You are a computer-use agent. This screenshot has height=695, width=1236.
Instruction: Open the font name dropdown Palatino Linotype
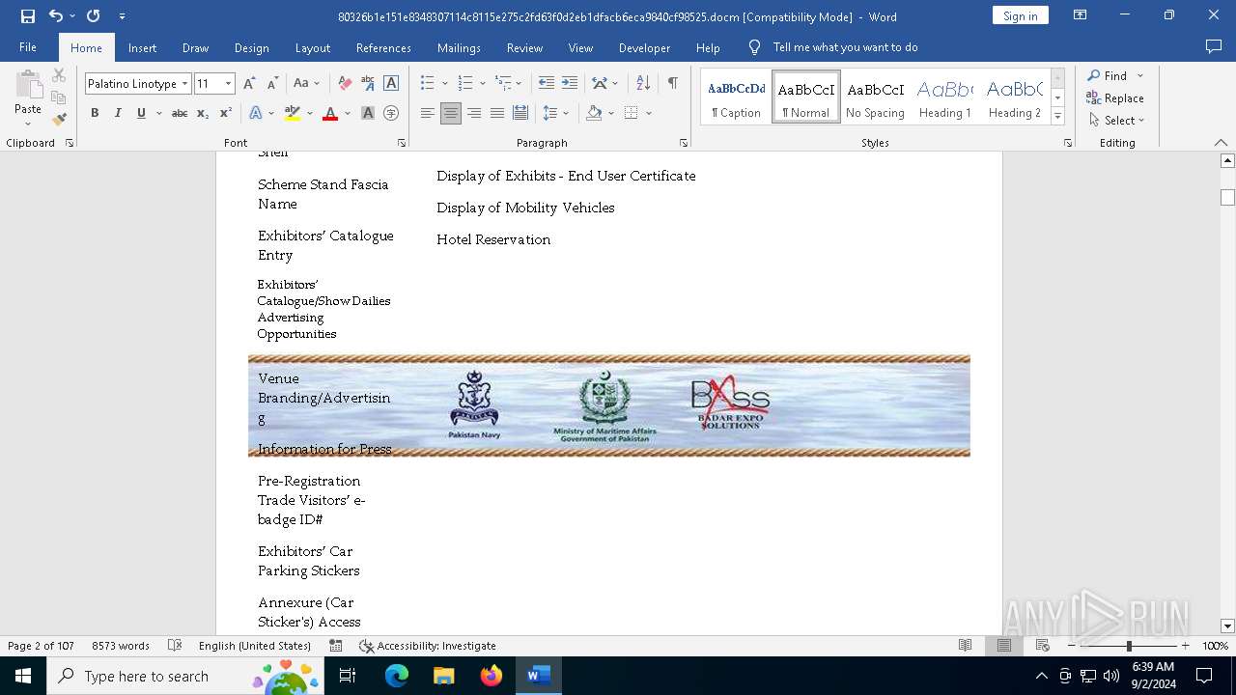(x=185, y=84)
